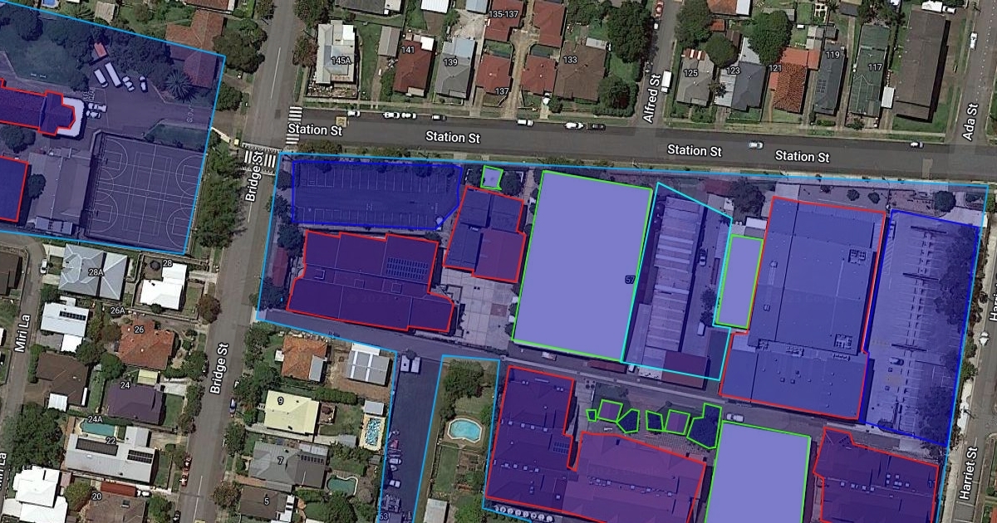Click the house number 145A label
The image size is (997, 523).
pyautogui.click(x=341, y=61)
